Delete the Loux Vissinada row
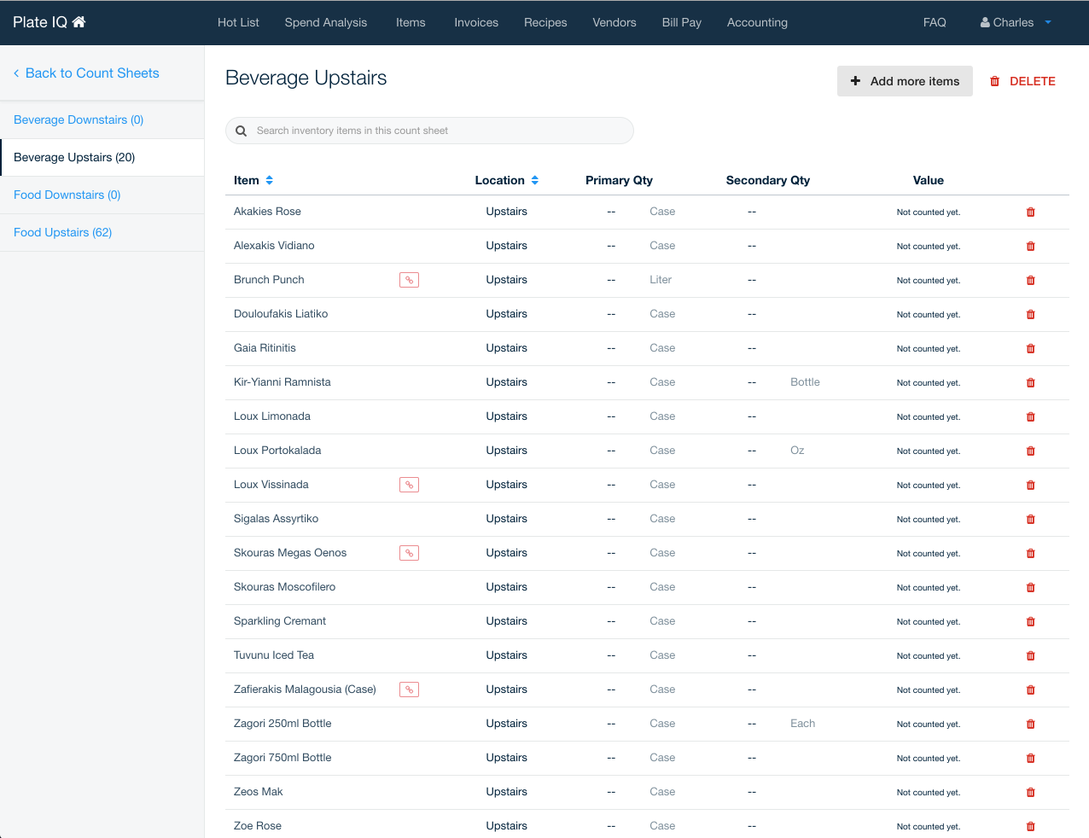 (x=1030, y=485)
